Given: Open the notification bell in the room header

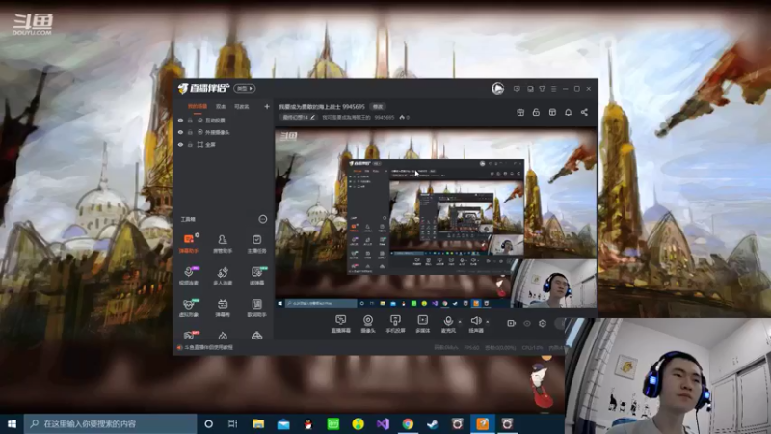Looking at the screenshot, I should pos(568,112).
